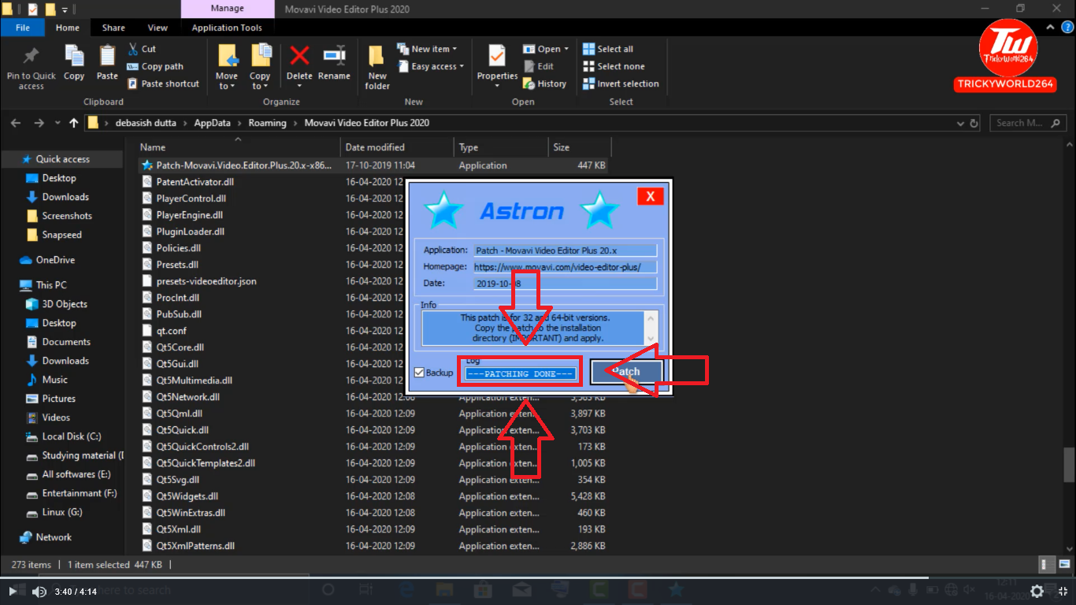Go up one folder level arrow
Viewport: 1076px width, 605px height.
click(x=74, y=123)
